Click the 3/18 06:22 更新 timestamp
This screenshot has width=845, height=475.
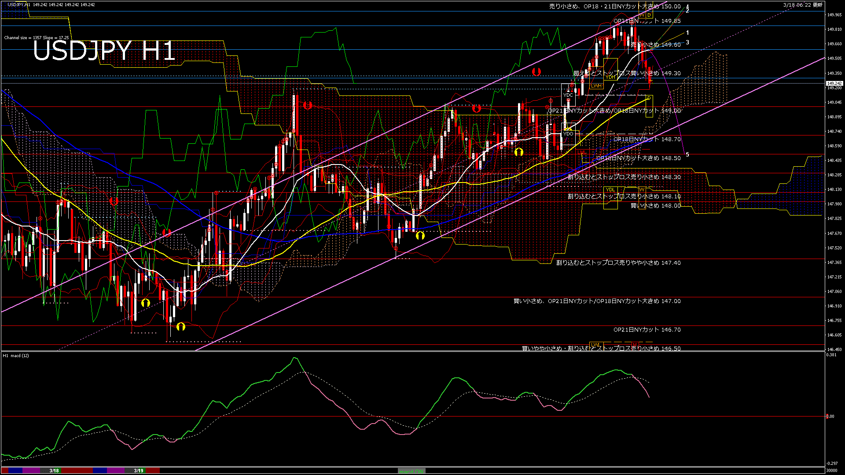click(x=803, y=5)
